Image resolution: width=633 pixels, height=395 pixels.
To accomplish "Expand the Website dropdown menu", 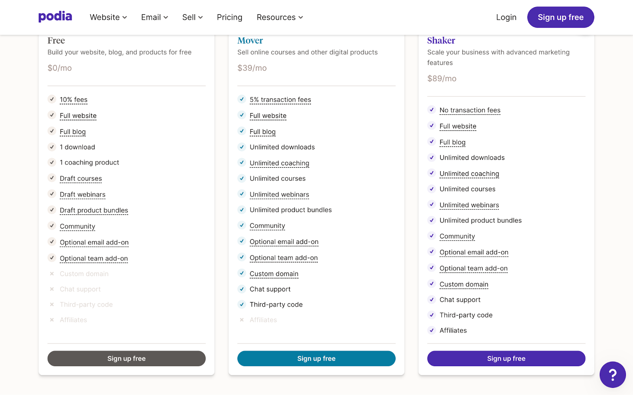I will click(x=108, y=17).
